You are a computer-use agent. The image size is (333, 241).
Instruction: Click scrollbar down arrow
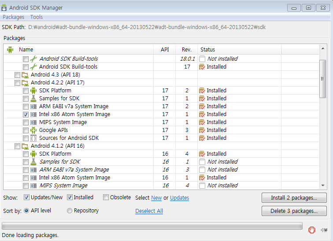(323, 186)
